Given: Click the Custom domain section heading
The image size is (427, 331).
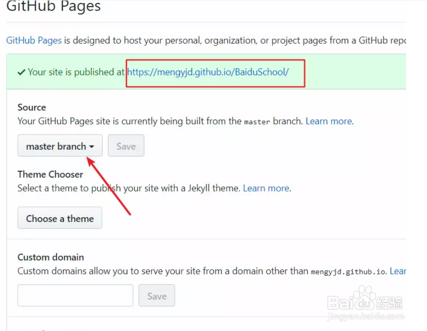Looking at the screenshot, I should pyautogui.click(x=51, y=257).
